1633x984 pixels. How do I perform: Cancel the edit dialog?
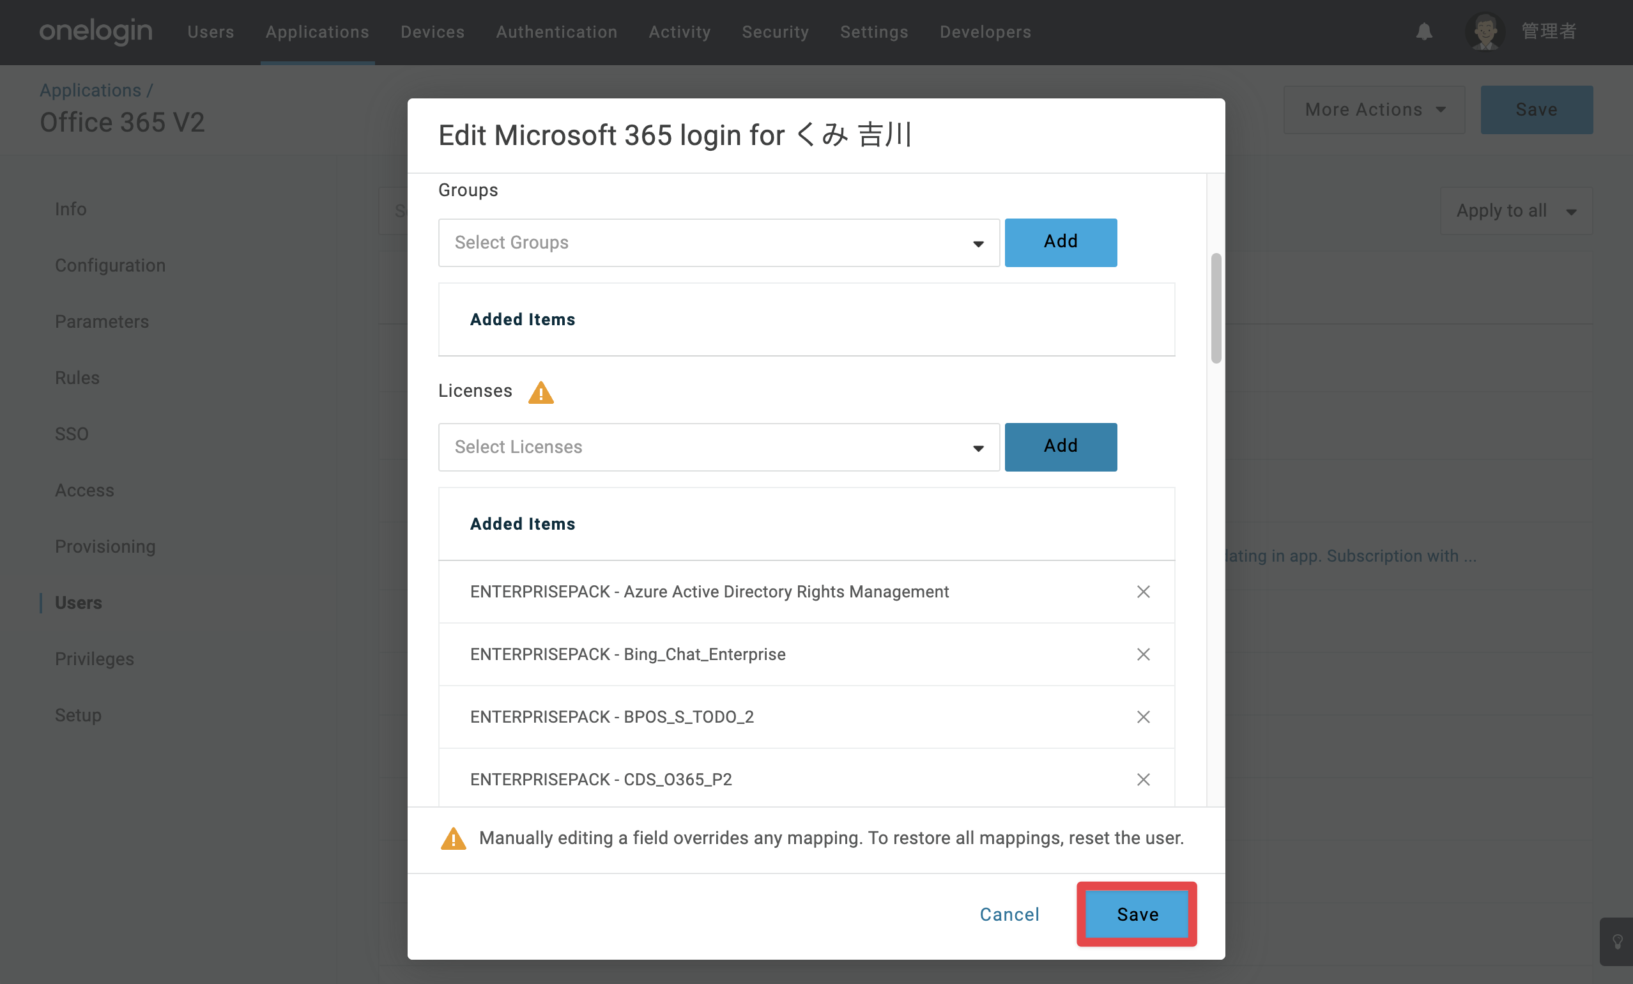click(x=1009, y=914)
